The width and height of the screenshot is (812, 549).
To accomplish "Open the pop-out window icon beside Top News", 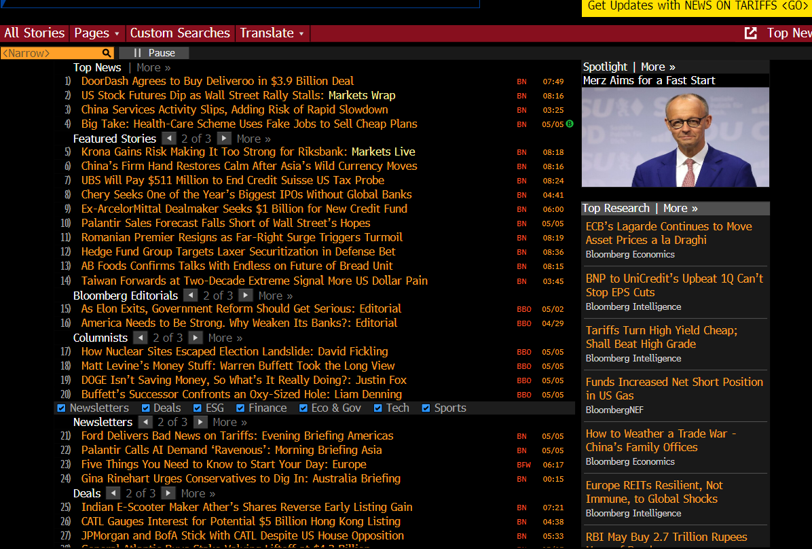I will [x=750, y=33].
